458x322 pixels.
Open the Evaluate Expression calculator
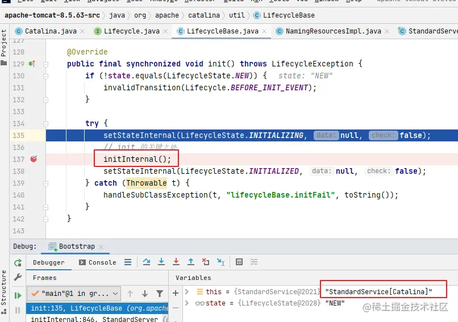point(239,262)
